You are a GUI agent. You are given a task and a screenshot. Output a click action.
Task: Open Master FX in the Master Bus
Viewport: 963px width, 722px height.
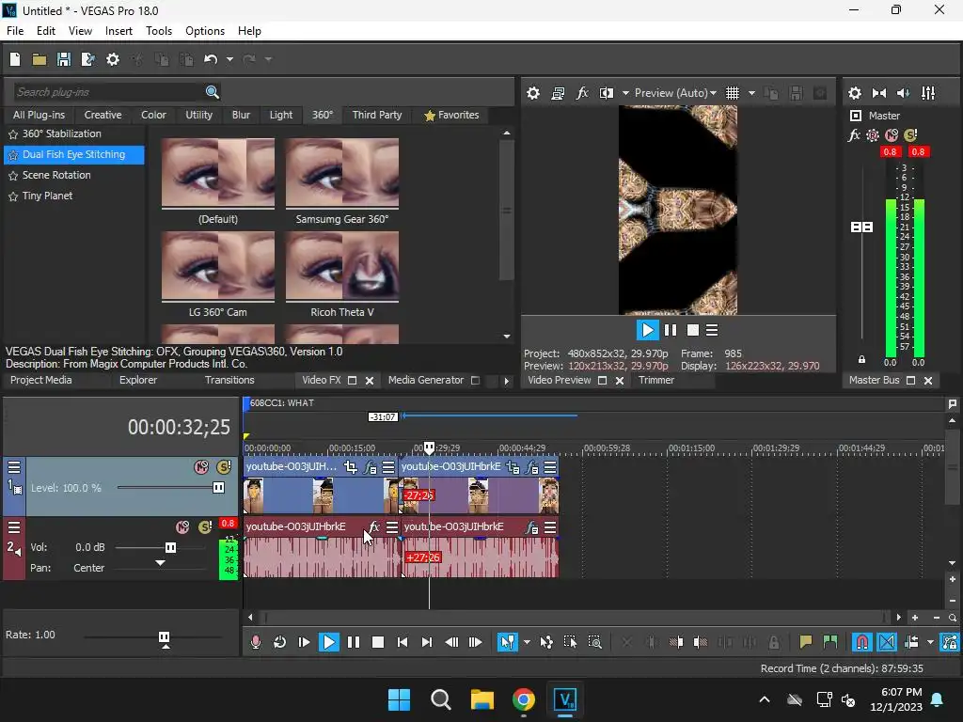854,135
